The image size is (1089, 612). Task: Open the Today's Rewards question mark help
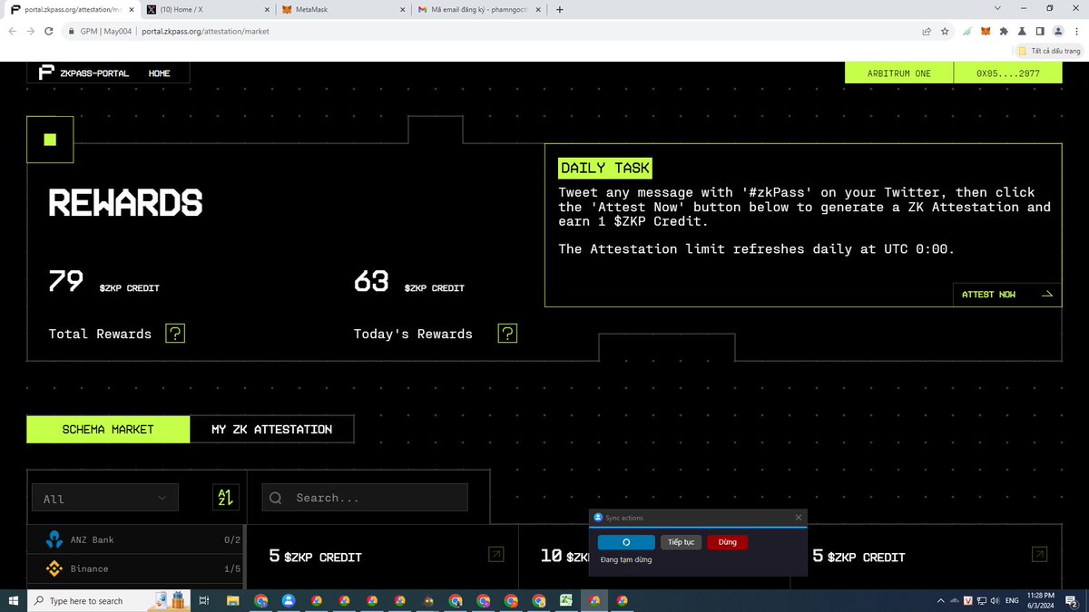tap(508, 334)
